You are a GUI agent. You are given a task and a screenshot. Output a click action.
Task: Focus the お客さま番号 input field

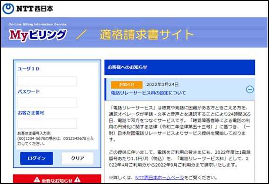[x=47, y=124]
